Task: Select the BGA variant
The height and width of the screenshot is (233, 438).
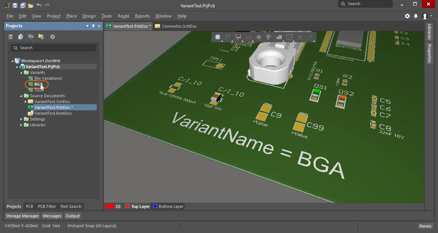Action: point(38,84)
